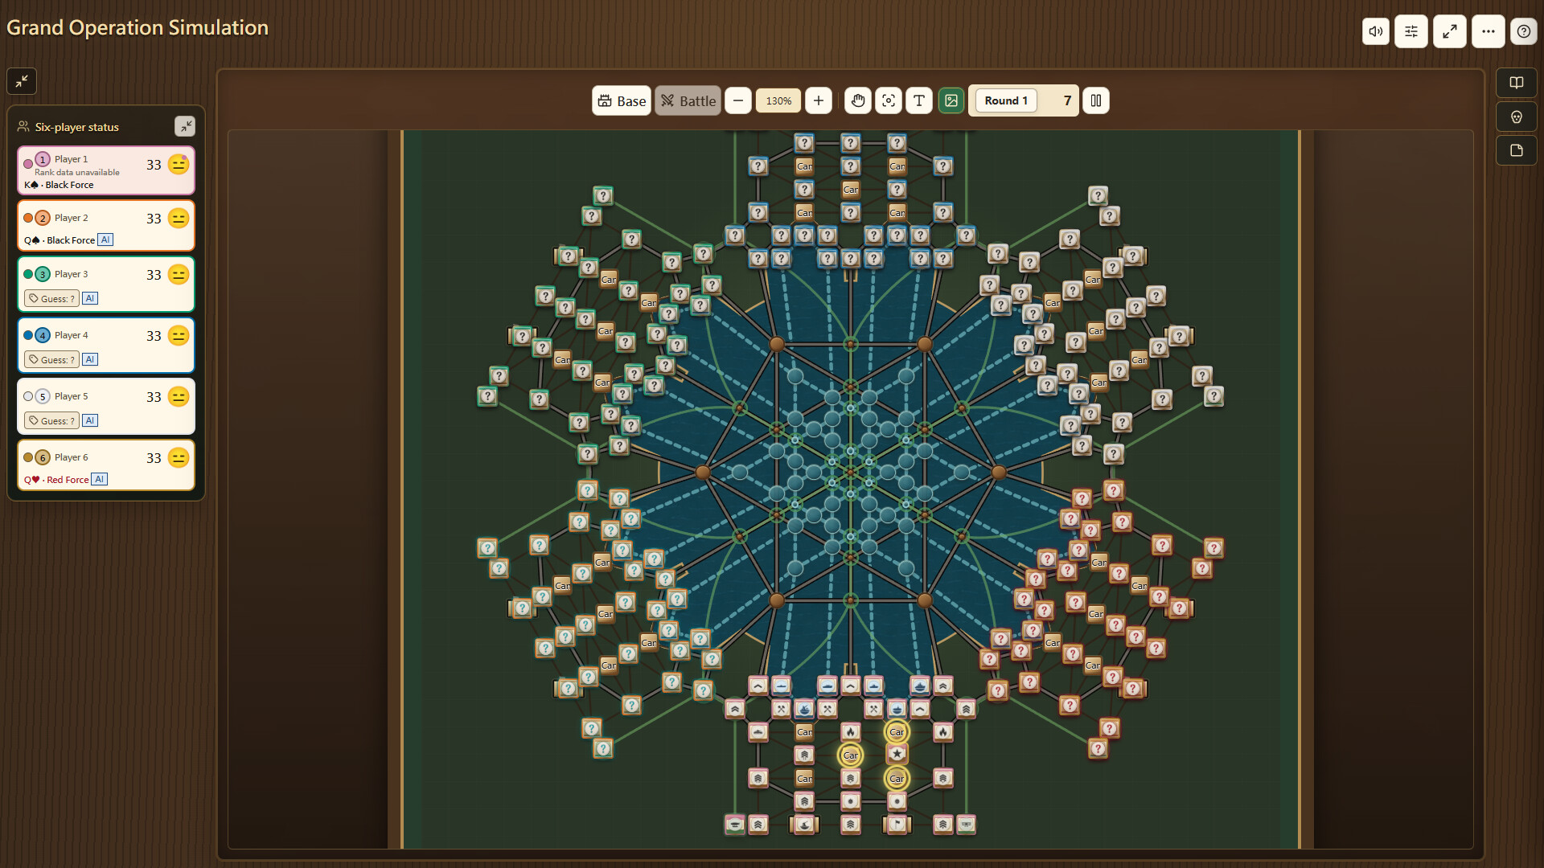Collapse the left sidebar with arrows icon
The image size is (1544, 868).
22,81
